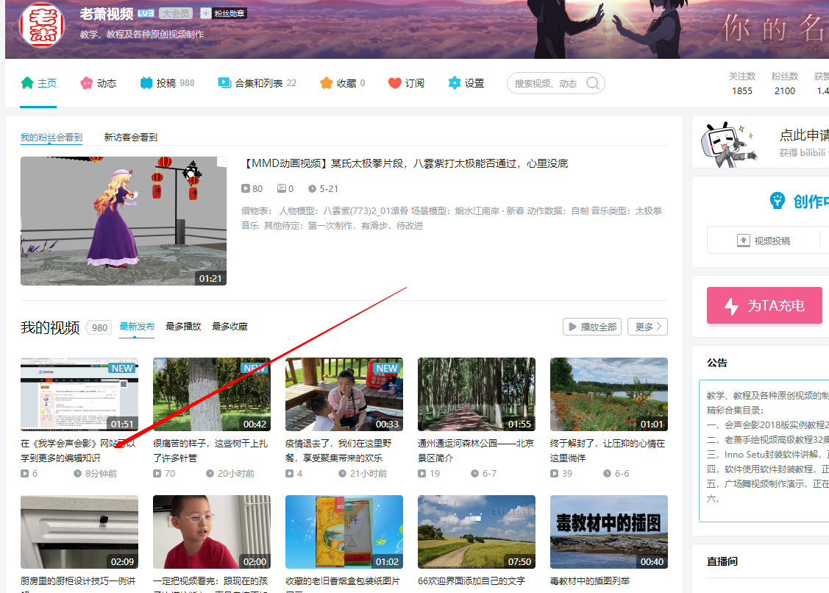829x593 pixels.
Task: Open the 订阅 subscriptions tab
Action: 406,83
